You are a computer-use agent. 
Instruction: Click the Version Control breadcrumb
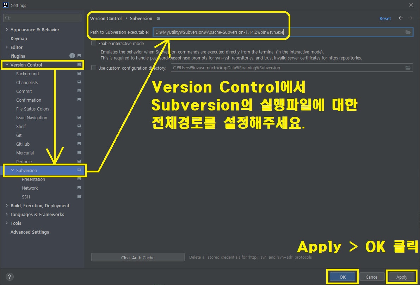(x=106, y=18)
